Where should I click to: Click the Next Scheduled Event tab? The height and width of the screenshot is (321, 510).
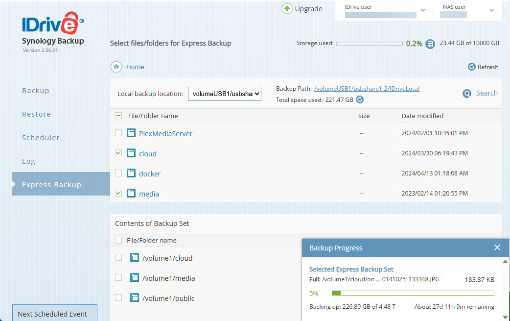(55, 313)
